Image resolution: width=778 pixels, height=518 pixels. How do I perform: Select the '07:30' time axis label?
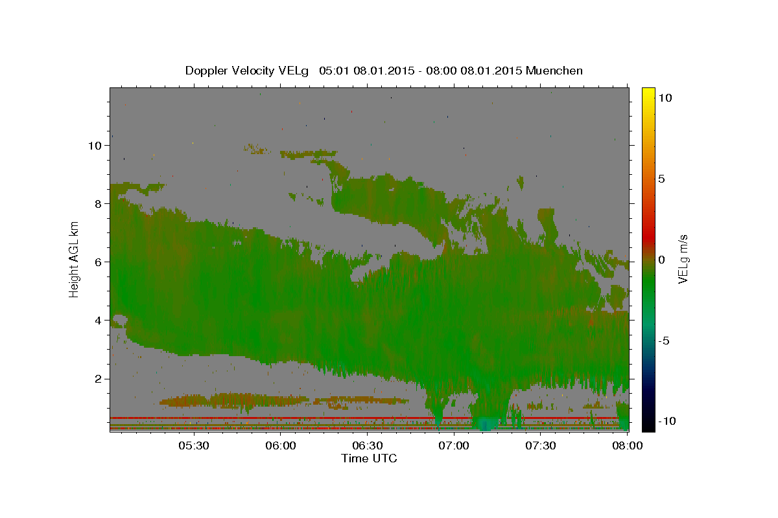pos(541,446)
